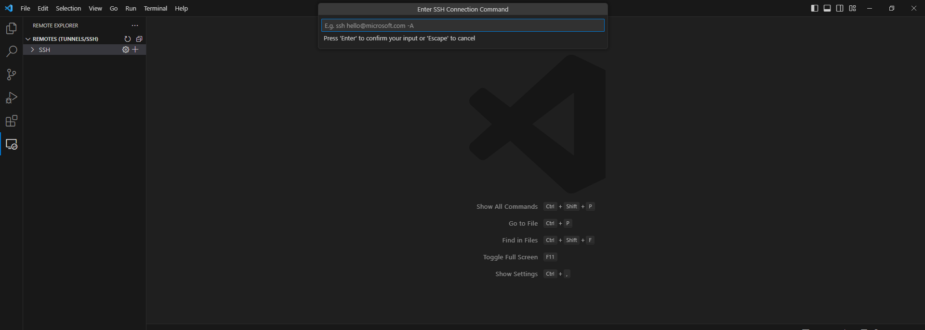Image resolution: width=925 pixels, height=330 pixels.
Task: Close the VS Code window
Action: click(914, 8)
